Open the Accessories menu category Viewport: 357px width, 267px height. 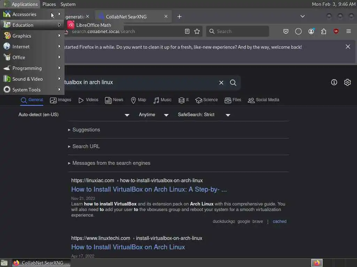tap(32, 14)
